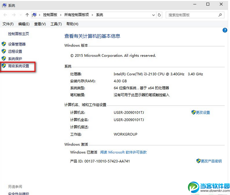Image resolution: width=230 pixels, height=195 pixels.
Task: Select USER-20090101TJ in 计算机全名 row
Action: point(129,120)
